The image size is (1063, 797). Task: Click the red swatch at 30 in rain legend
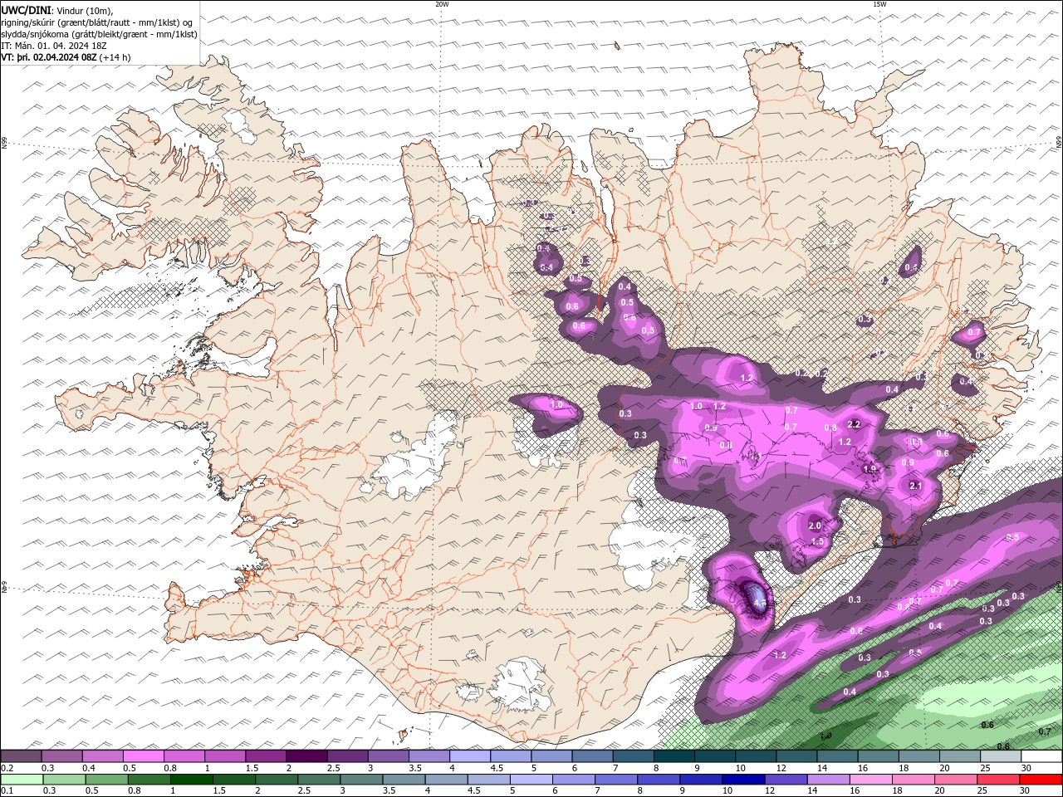click(x=1041, y=780)
